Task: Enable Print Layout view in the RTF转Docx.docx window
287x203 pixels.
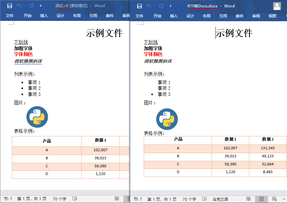Action: [261, 199]
